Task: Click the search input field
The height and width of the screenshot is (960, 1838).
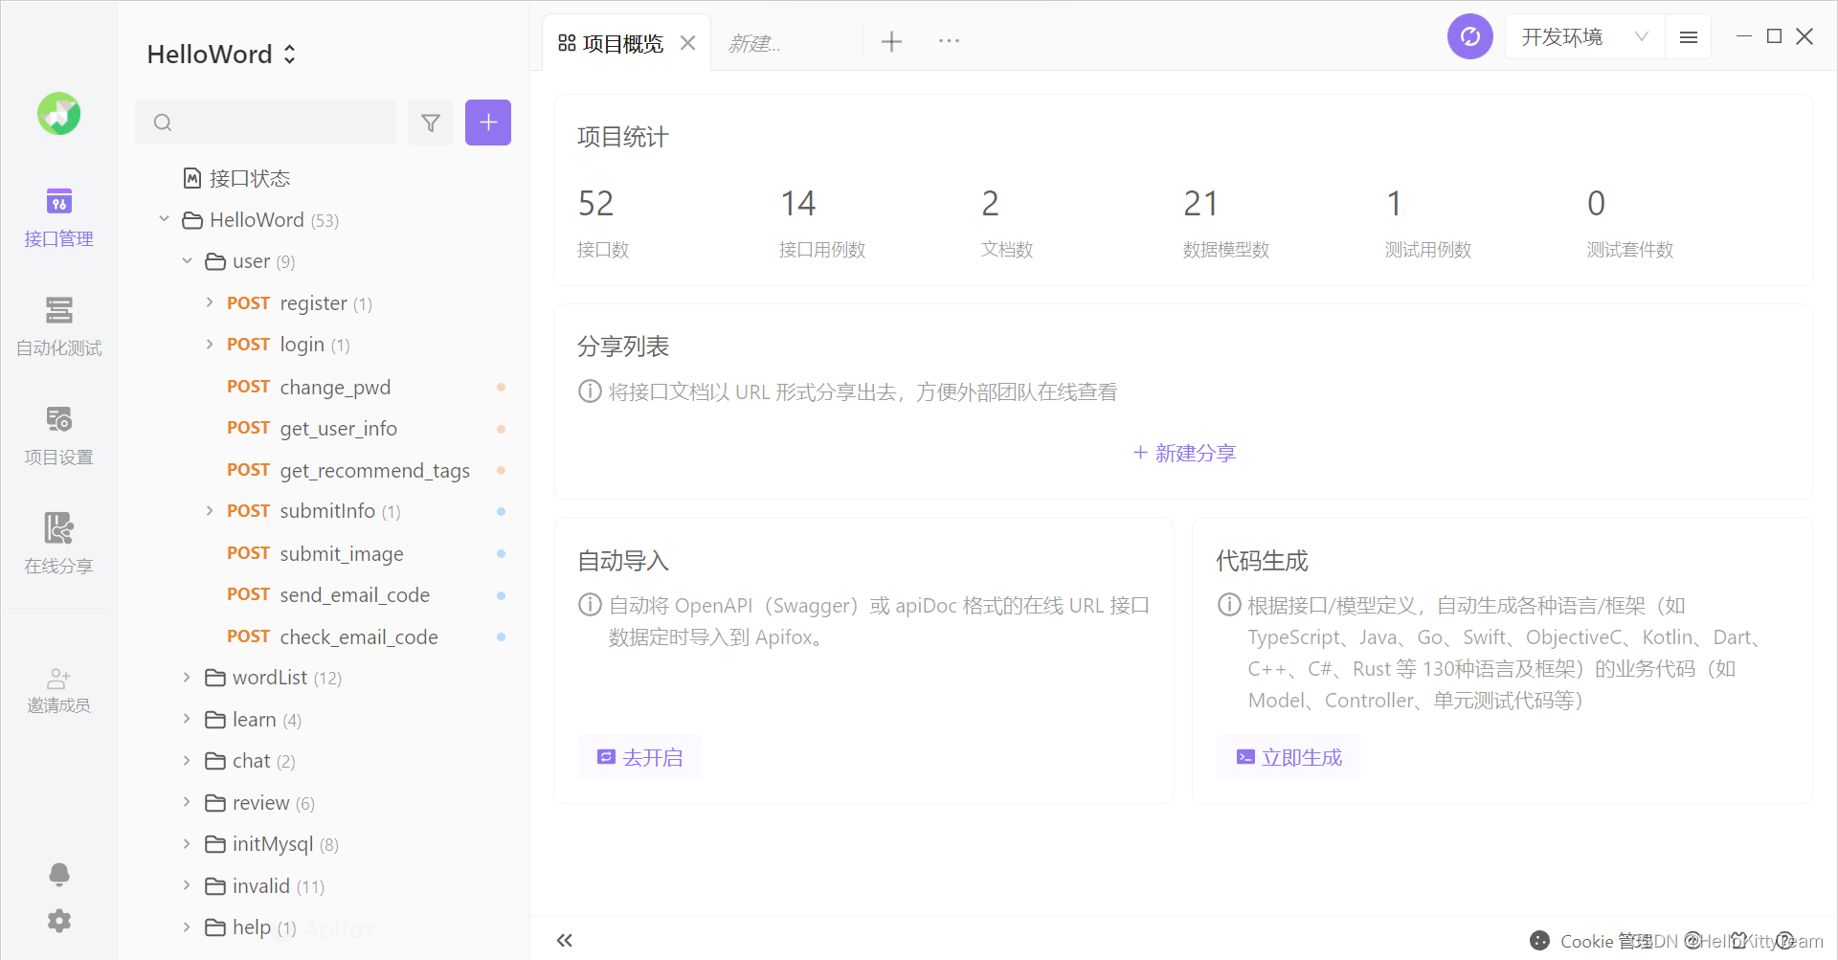Action: tap(266, 123)
